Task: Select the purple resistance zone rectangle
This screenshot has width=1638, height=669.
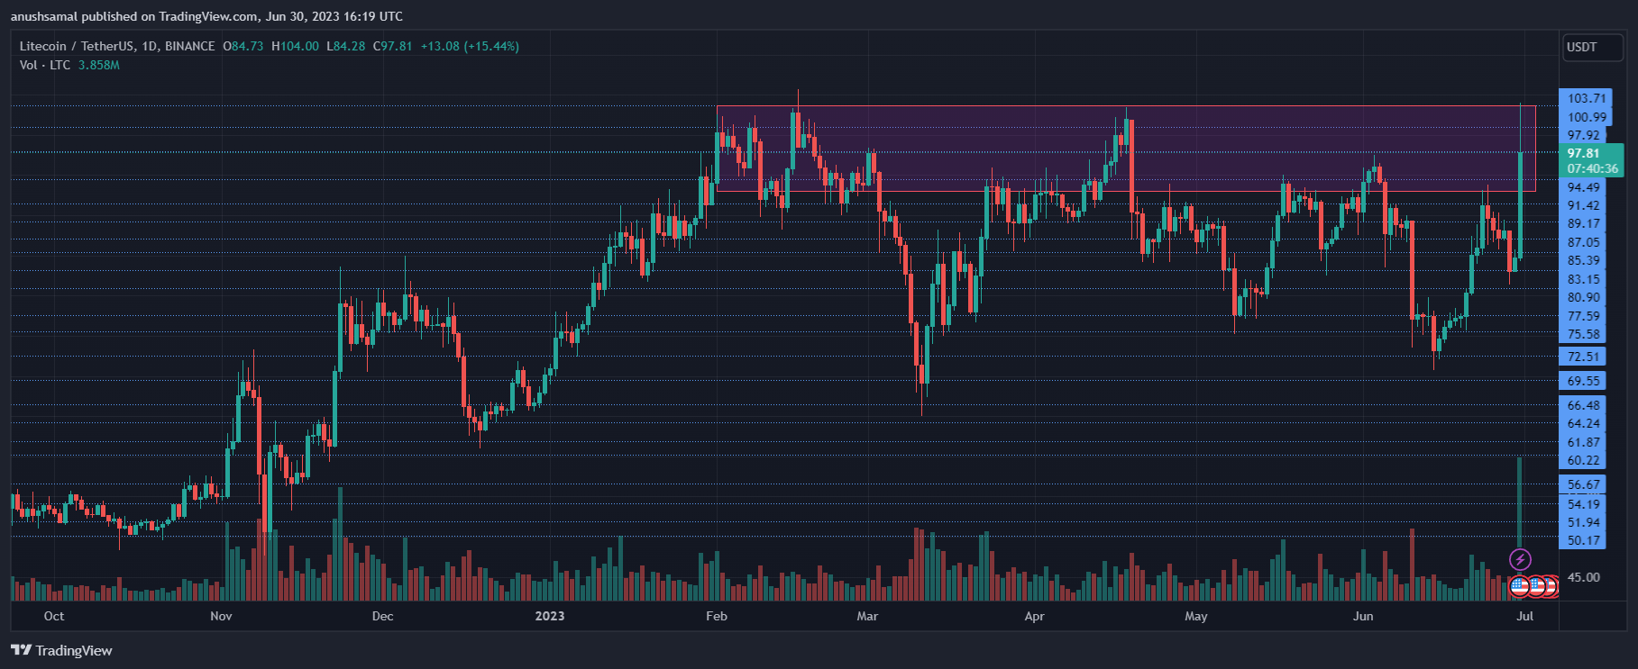Action: click(1126, 149)
